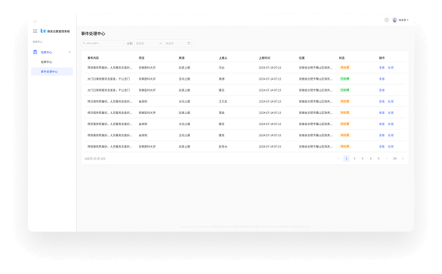Viewport: 442px width, 274px height.
Task: Click the calendar icon in the date range
Action: 189,43
